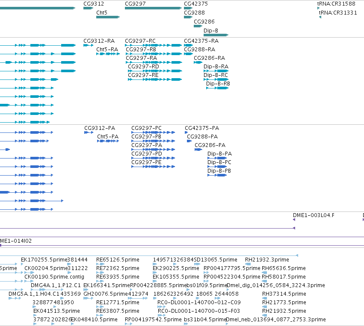Select protein CG9297-PB
This screenshot has width=364, height=326.
[146, 137]
